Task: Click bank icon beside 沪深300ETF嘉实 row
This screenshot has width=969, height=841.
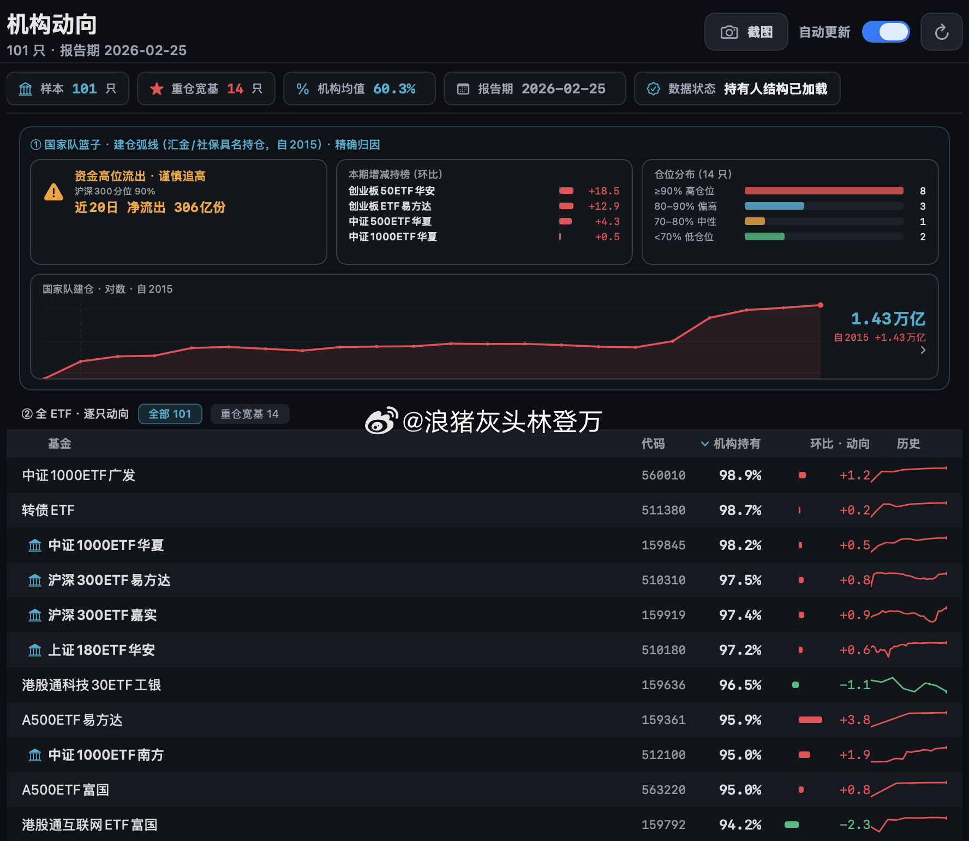Action: click(35, 615)
